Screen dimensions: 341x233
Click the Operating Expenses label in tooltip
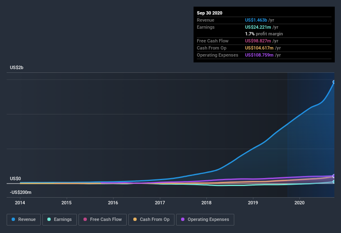[x=218, y=55]
